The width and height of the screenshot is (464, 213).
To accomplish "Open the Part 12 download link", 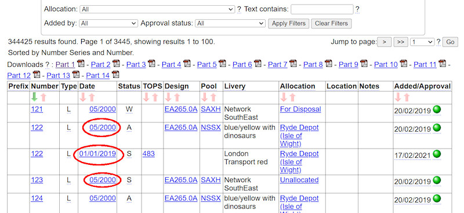I will [19, 75].
